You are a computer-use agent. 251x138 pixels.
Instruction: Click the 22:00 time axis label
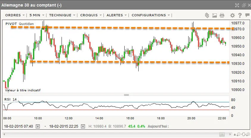pyautogui.click(x=222, y=118)
